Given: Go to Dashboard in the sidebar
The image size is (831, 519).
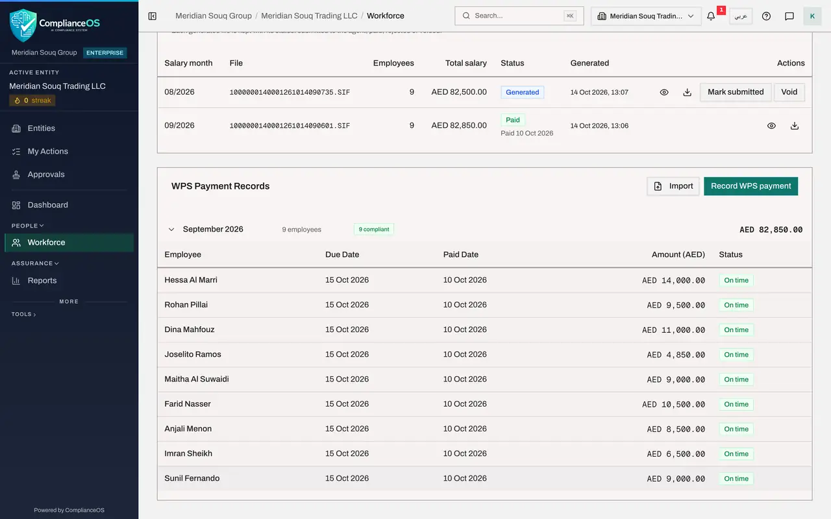Looking at the screenshot, I should 69,205.
